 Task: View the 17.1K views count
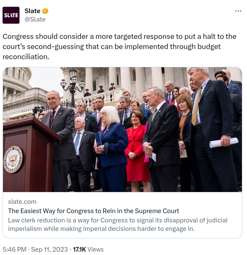[x=79, y=250]
